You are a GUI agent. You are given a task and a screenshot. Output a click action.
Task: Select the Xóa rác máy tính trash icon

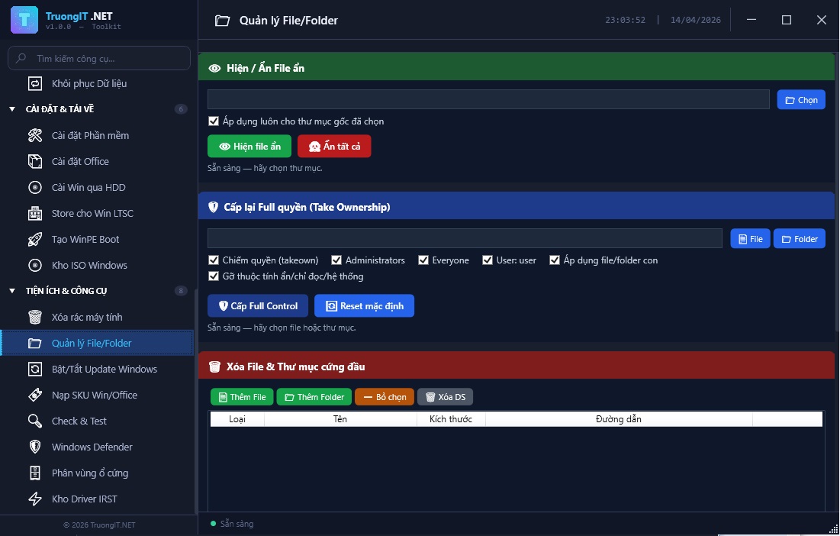[x=35, y=317]
